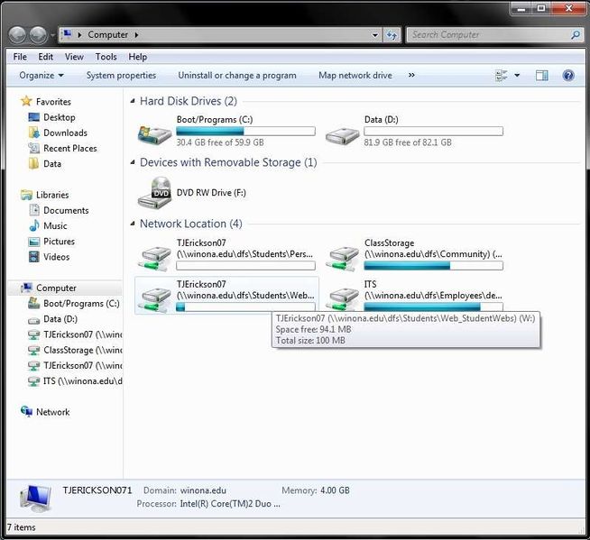Click the Boot/Programs (C:) drive icon
590x540 pixels.
(155, 132)
